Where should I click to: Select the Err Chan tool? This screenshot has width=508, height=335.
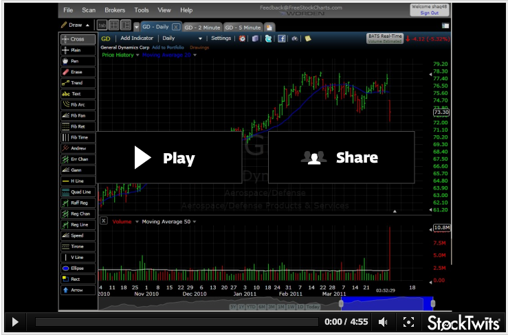(78, 159)
